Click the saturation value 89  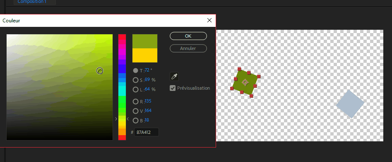coord(147,80)
